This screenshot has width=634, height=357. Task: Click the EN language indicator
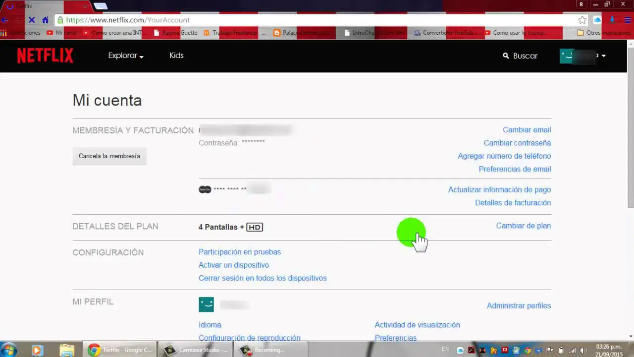click(445, 350)
